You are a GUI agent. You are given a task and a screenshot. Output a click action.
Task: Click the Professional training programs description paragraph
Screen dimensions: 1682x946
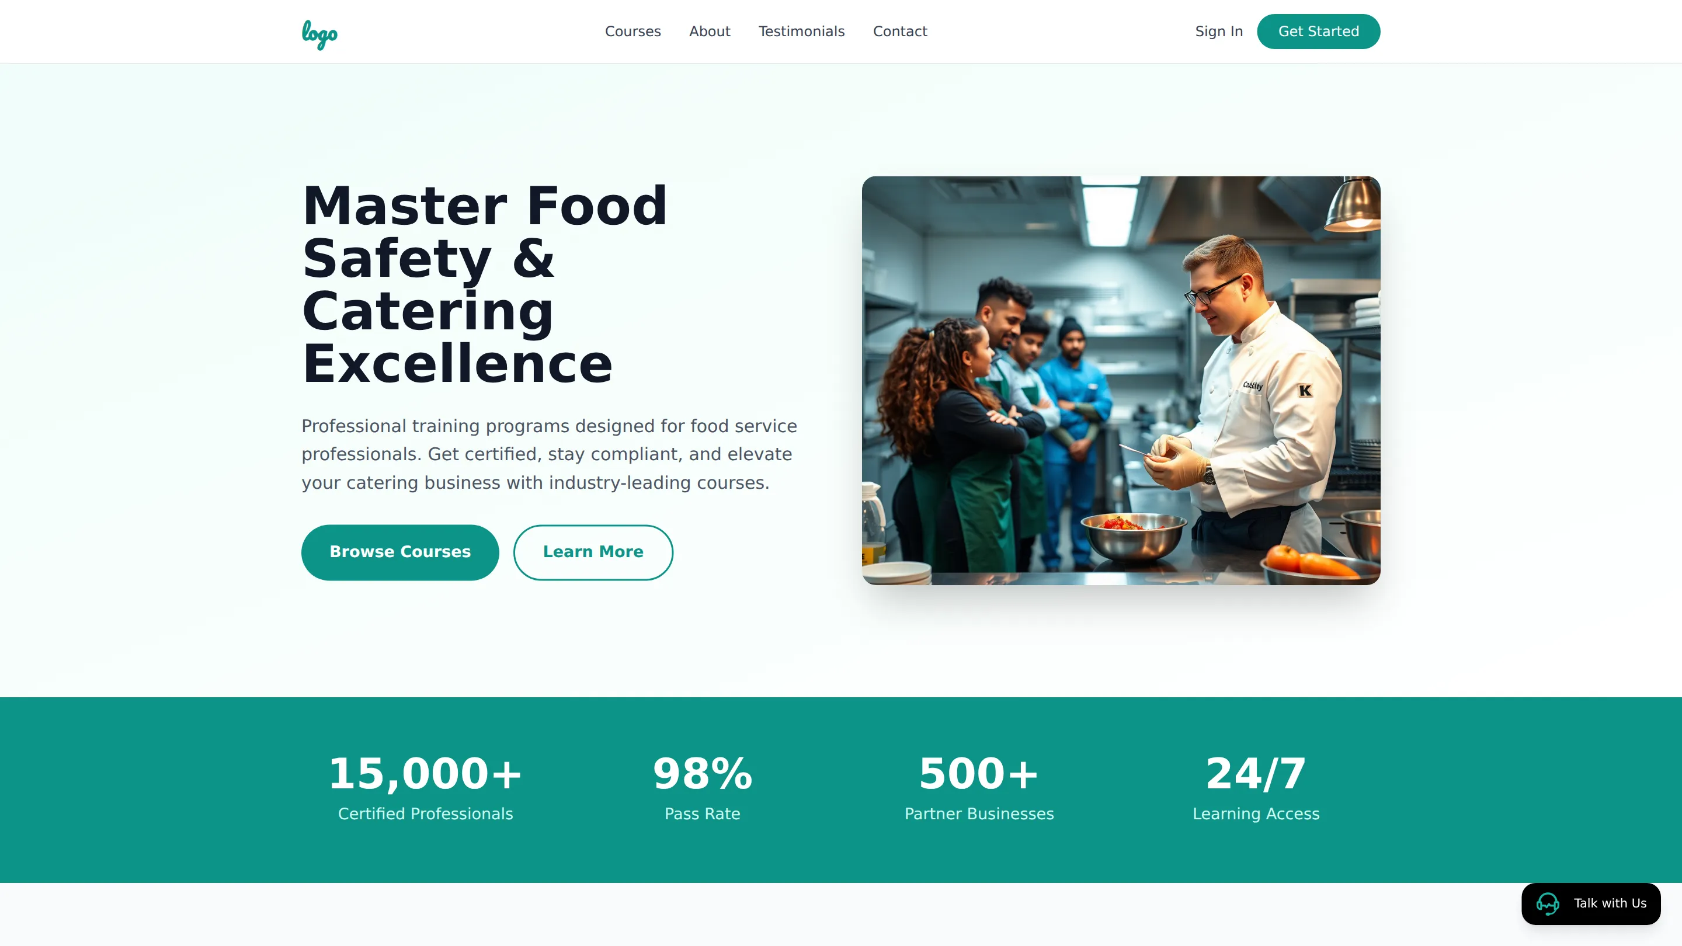click(x=549, y=454)
